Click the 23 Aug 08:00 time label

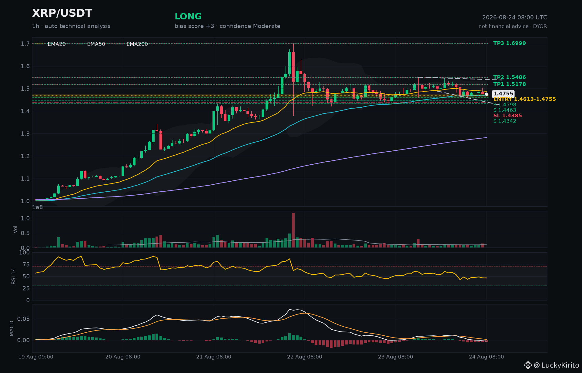[396, 357]
